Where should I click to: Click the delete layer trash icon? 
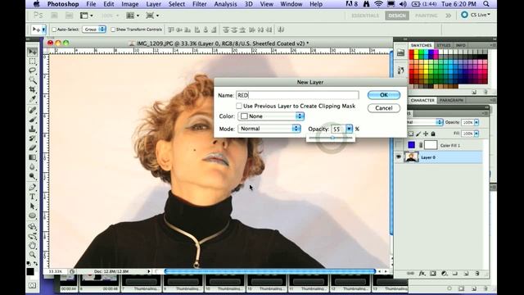[x=477, y=273]
